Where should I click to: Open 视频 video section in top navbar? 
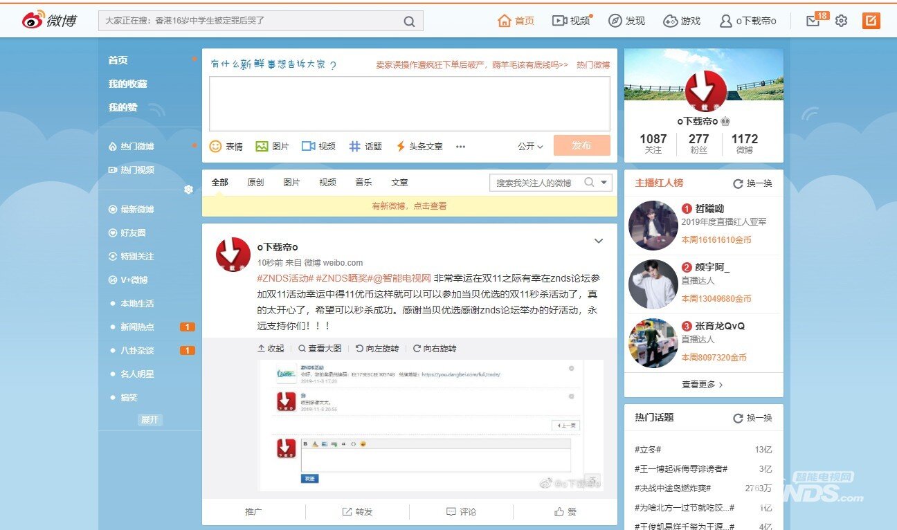point(572,21)
